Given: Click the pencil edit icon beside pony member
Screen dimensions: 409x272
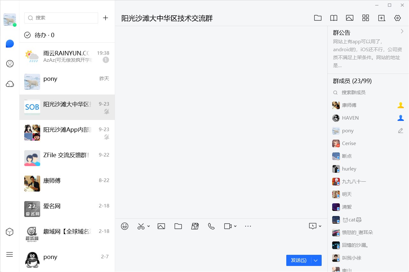Looking at the screenshot, I should (401, 130).
